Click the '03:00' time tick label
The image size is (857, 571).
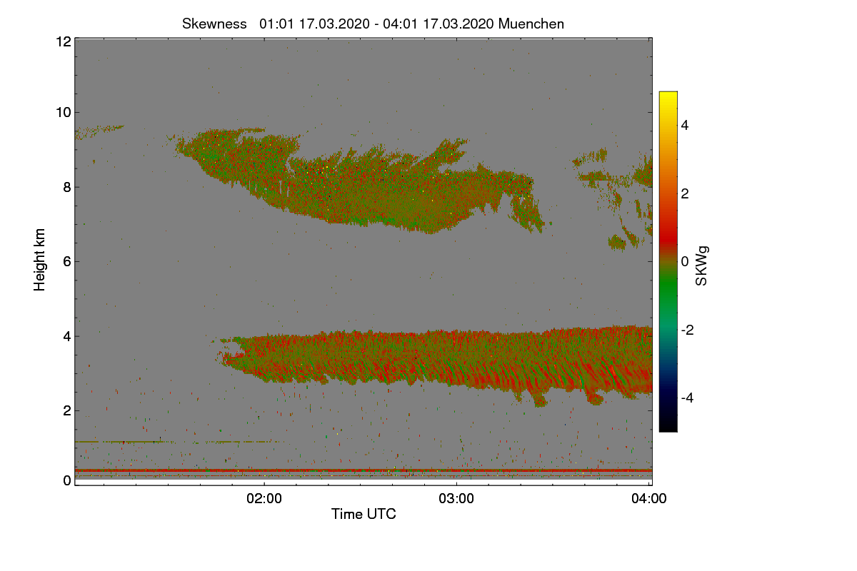click(x=457, y=499)
